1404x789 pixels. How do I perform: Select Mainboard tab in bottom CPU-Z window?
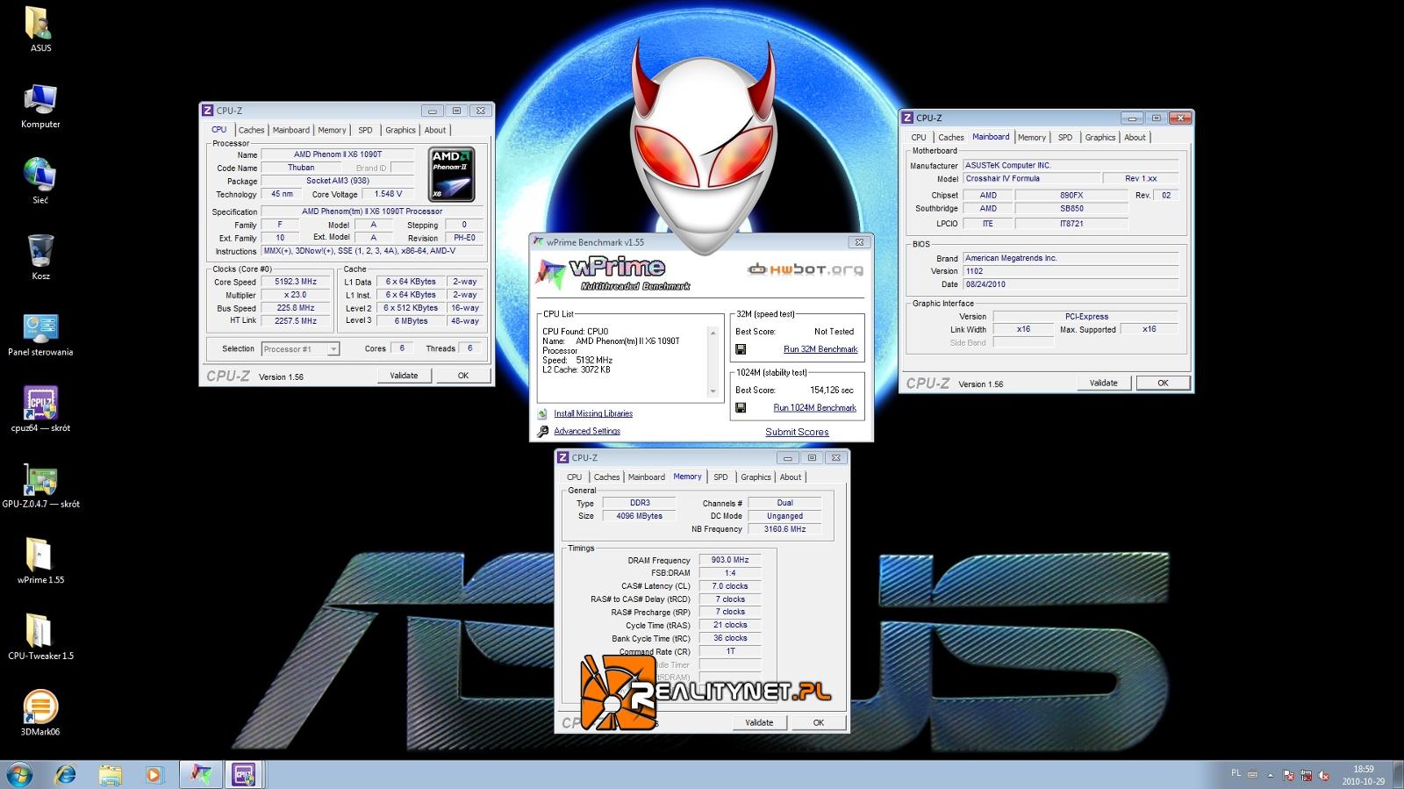(x=646, y=477)
